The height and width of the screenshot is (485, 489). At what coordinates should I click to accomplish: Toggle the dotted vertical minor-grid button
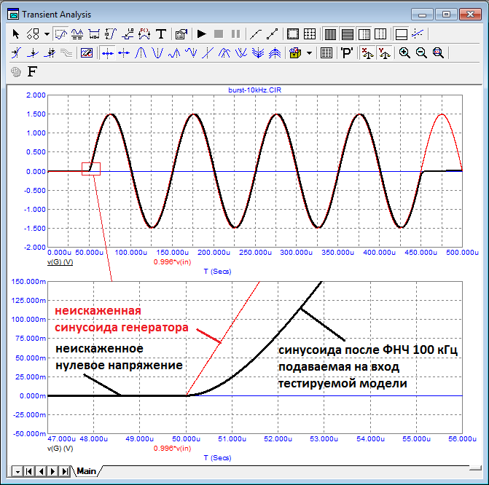pos(380,33)
